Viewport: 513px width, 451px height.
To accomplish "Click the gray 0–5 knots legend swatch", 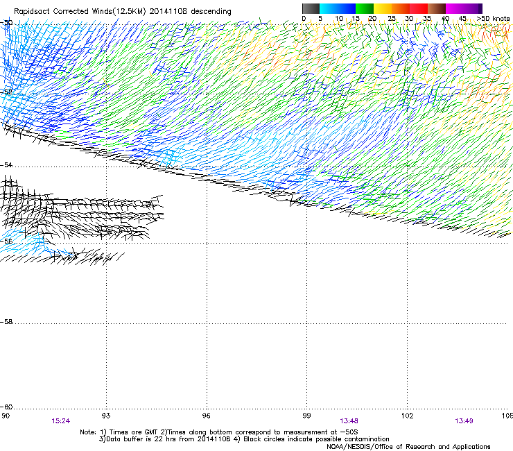I will 311,8.
